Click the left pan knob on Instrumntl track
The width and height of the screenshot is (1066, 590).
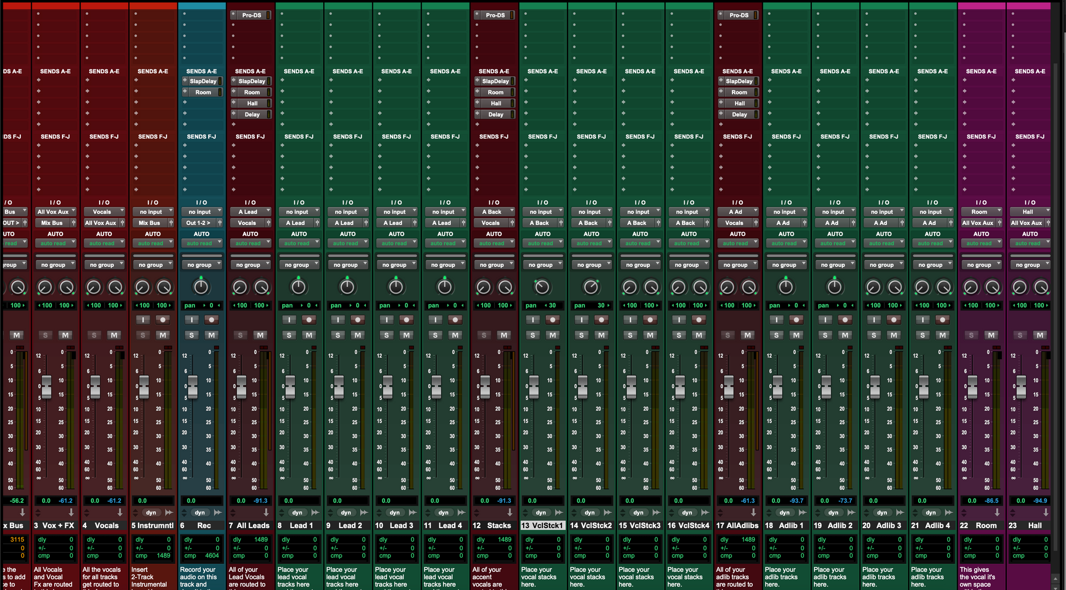(142, 287)
